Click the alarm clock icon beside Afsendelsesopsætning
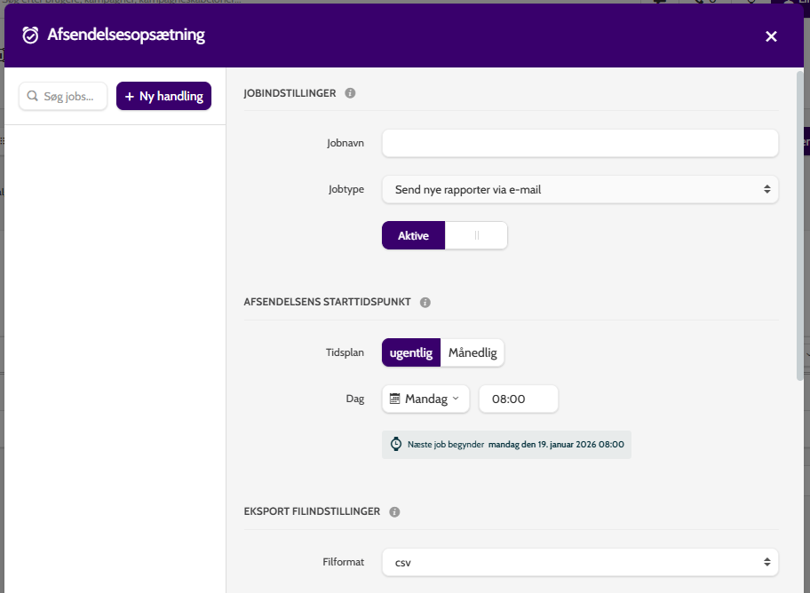 coord(30,36)
